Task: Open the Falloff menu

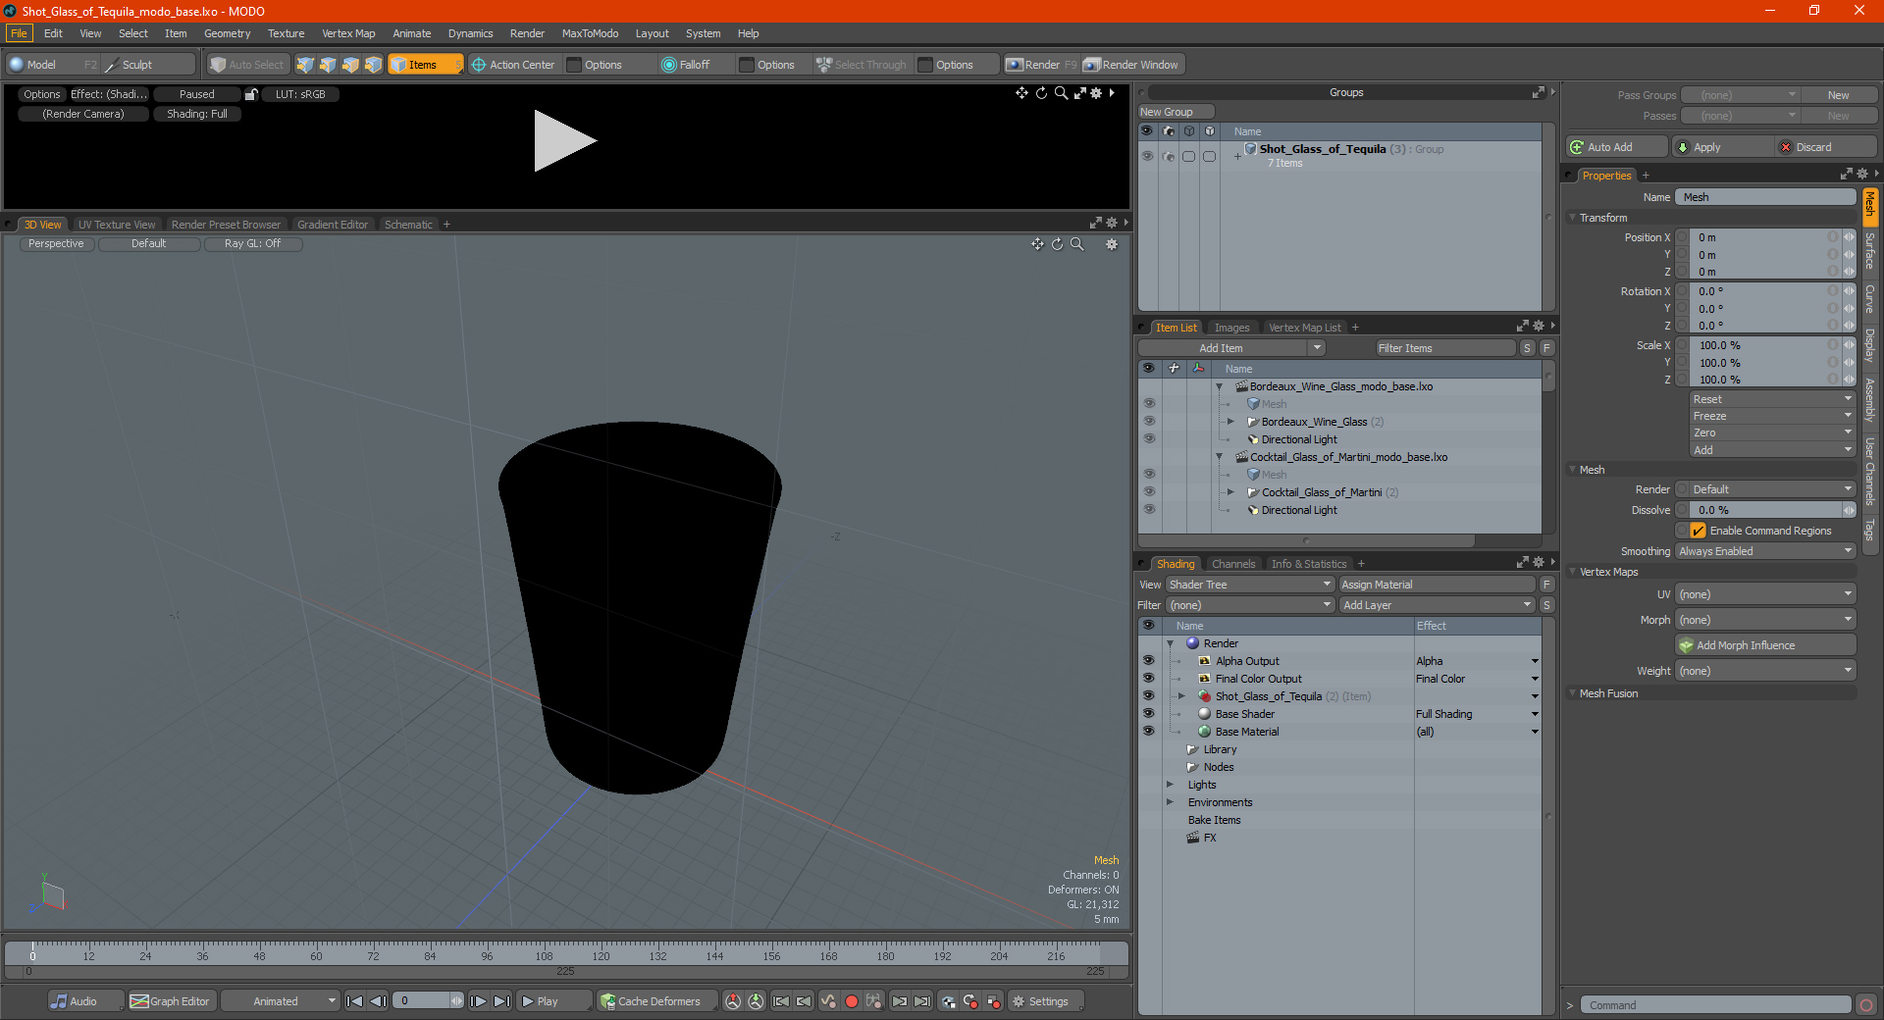Action: (x=697, y=65)
